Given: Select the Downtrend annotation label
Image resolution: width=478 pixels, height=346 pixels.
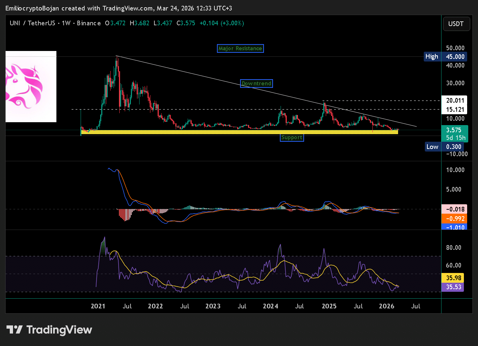Looking at the screenshot, I should 256,84.
